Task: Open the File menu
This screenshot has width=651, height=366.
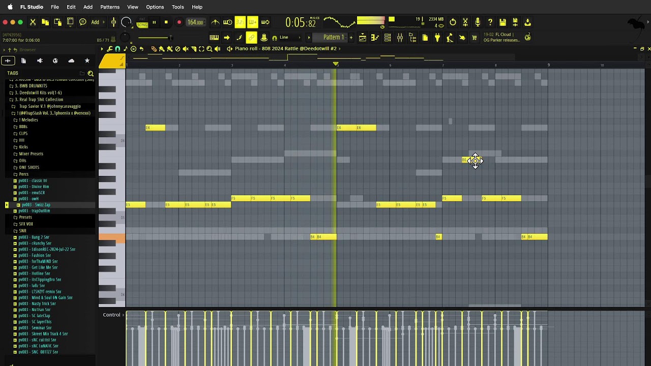Action: tap(55, 7)
